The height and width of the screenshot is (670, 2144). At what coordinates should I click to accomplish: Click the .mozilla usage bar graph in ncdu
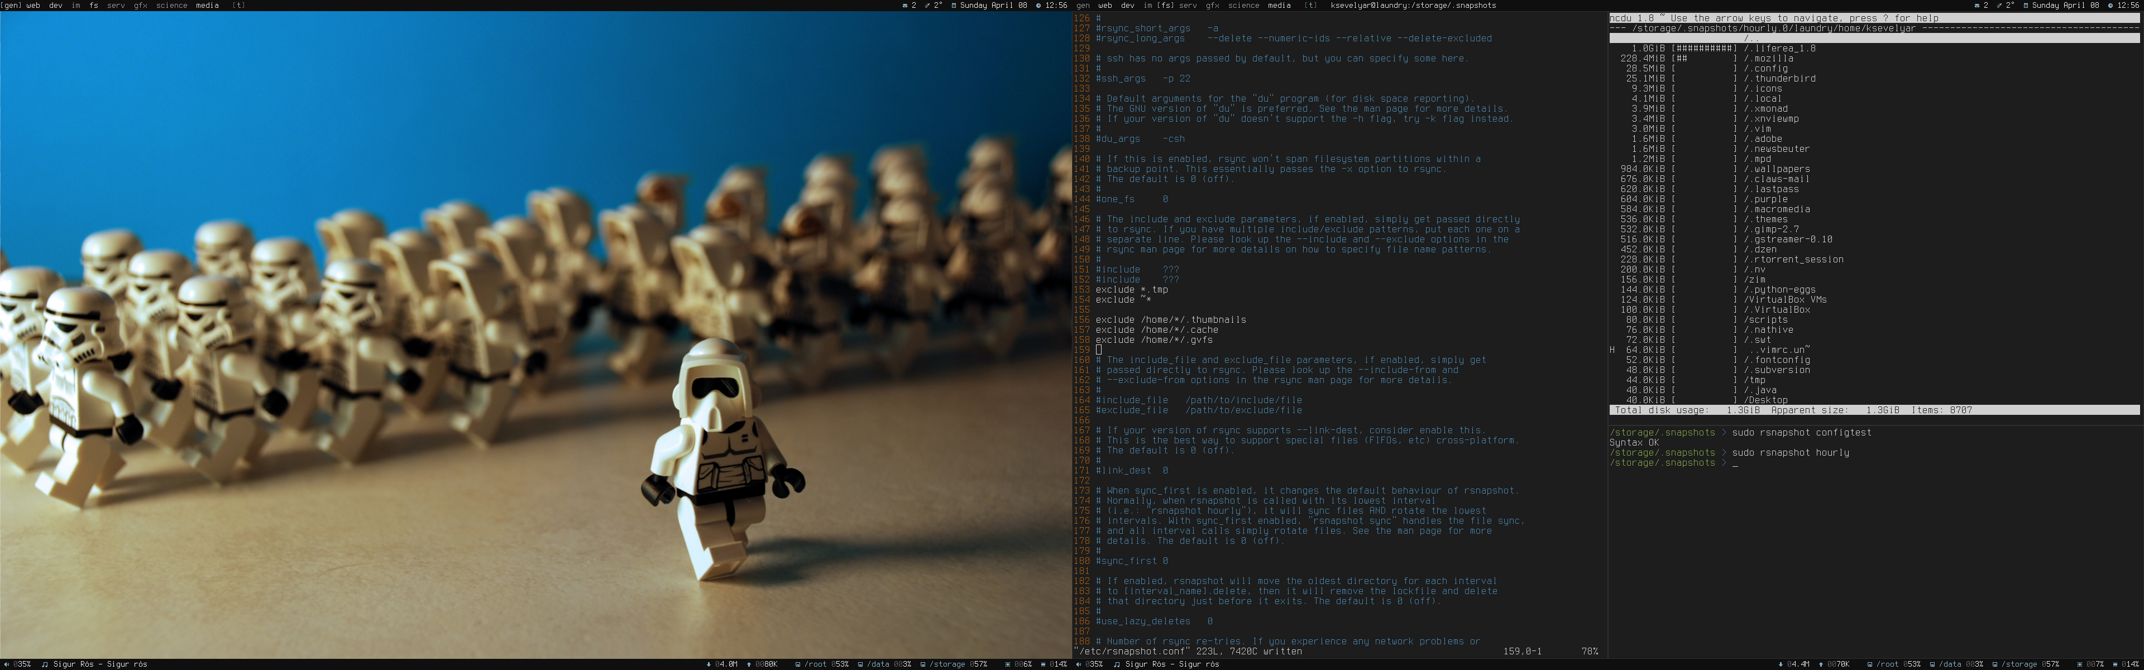click(x=1703, y=58)
